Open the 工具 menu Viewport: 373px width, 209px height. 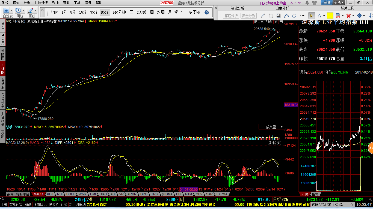click(x=77, y=3)
